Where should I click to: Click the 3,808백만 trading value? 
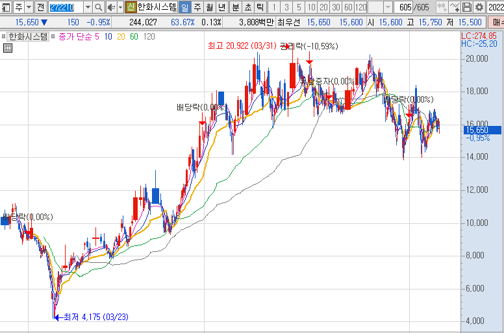(x=256, y=22)
